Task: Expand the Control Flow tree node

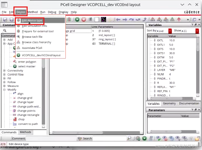Action: [x=4, y=74]
